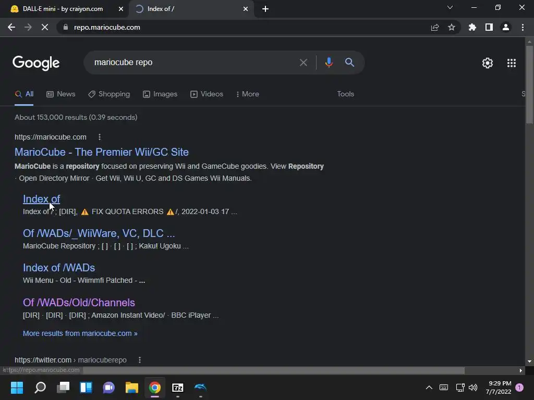The image size is (534, 400).
Task: Show hidden system tray icons
Action: tap(429, 387)
